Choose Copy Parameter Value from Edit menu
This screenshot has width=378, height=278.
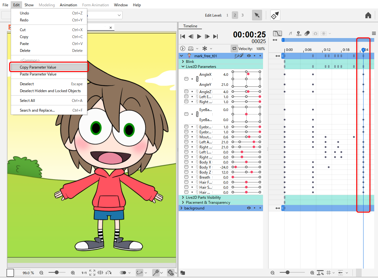[38, 67]
